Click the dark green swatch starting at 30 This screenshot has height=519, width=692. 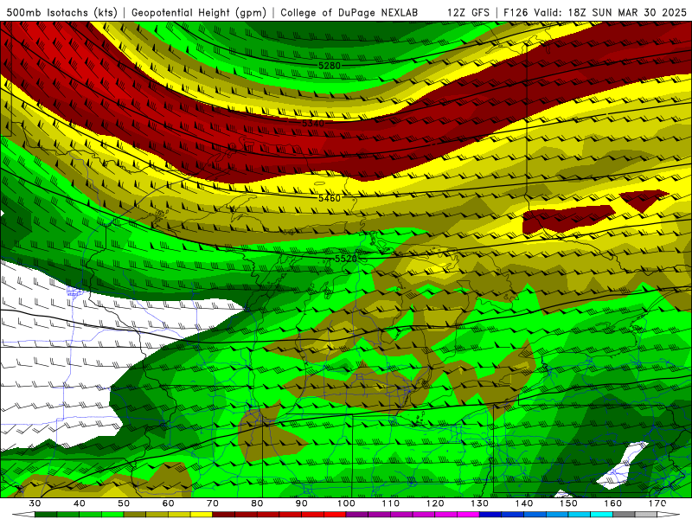(x=46, y=515)
